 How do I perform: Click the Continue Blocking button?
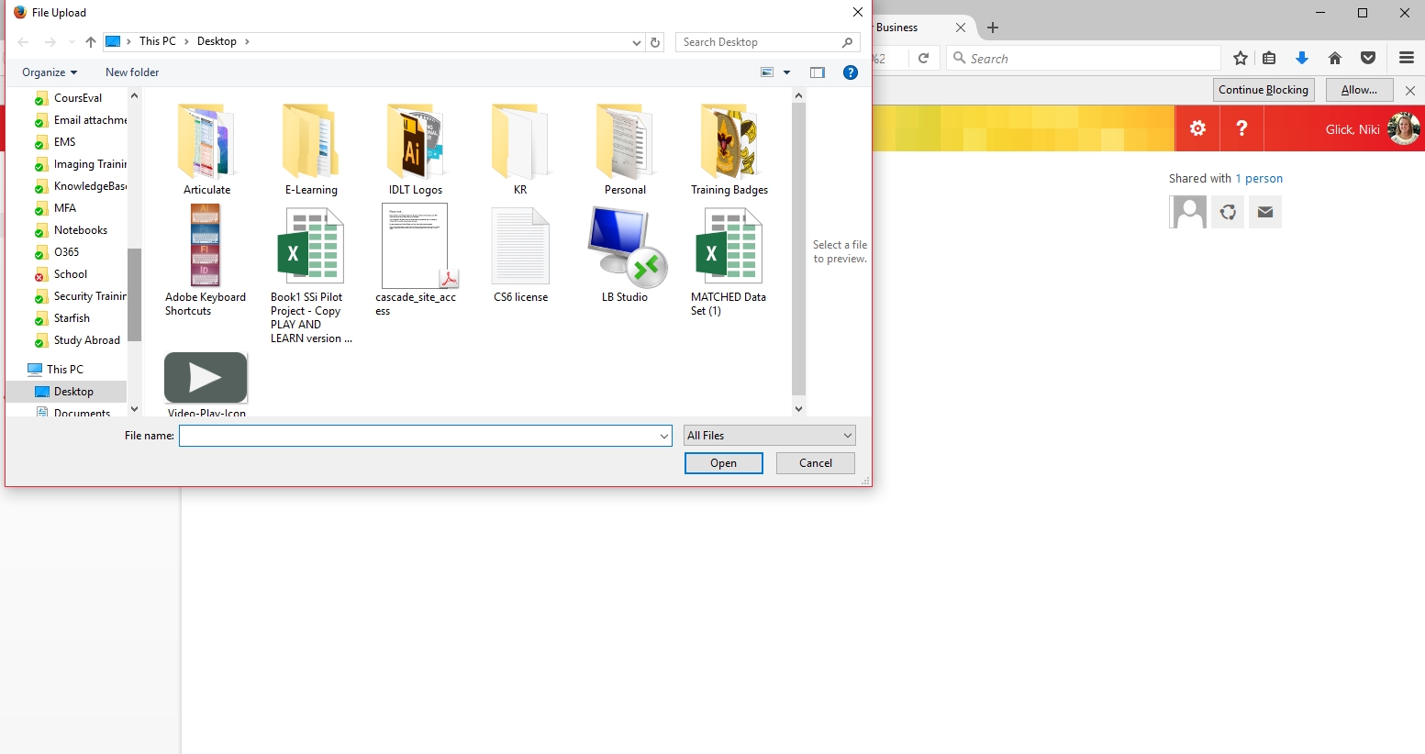coord(1264,90)
